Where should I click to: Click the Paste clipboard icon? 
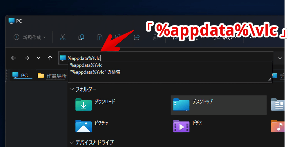(x=100, y=37)
